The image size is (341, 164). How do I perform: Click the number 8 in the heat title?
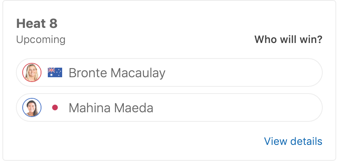click(53, 23)
